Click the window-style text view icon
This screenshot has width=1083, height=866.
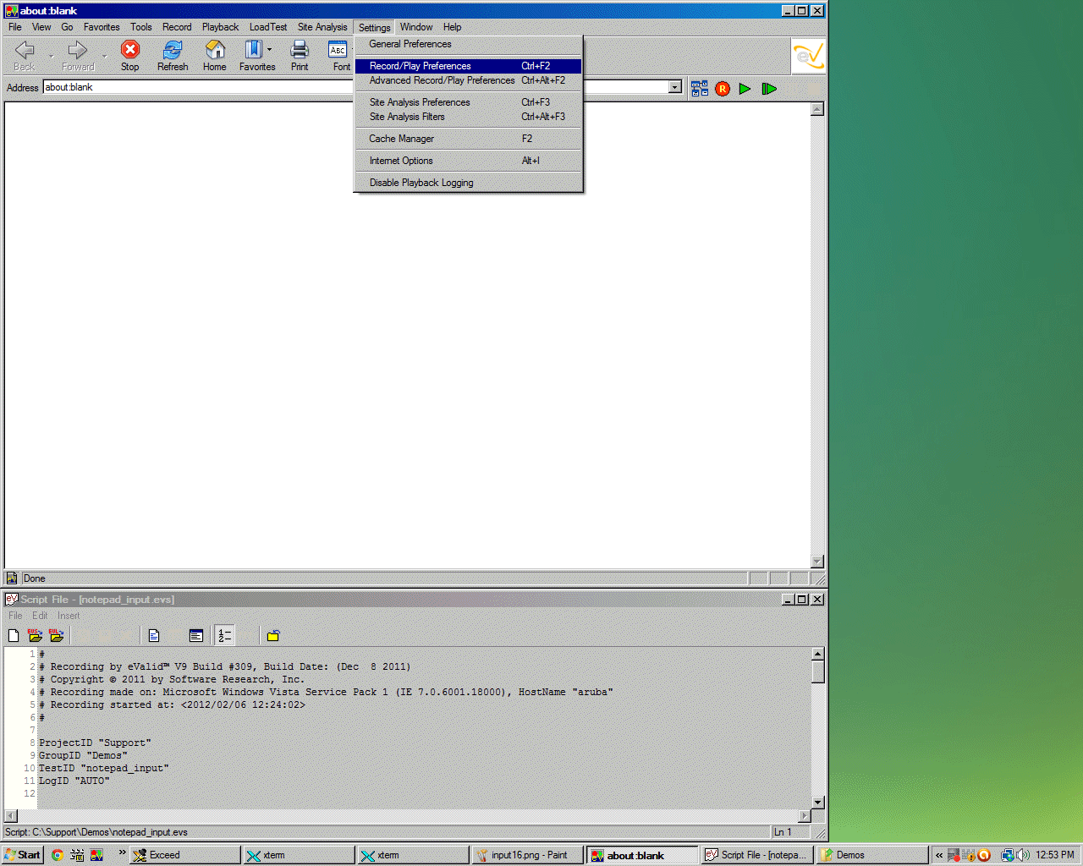[196, 636]
